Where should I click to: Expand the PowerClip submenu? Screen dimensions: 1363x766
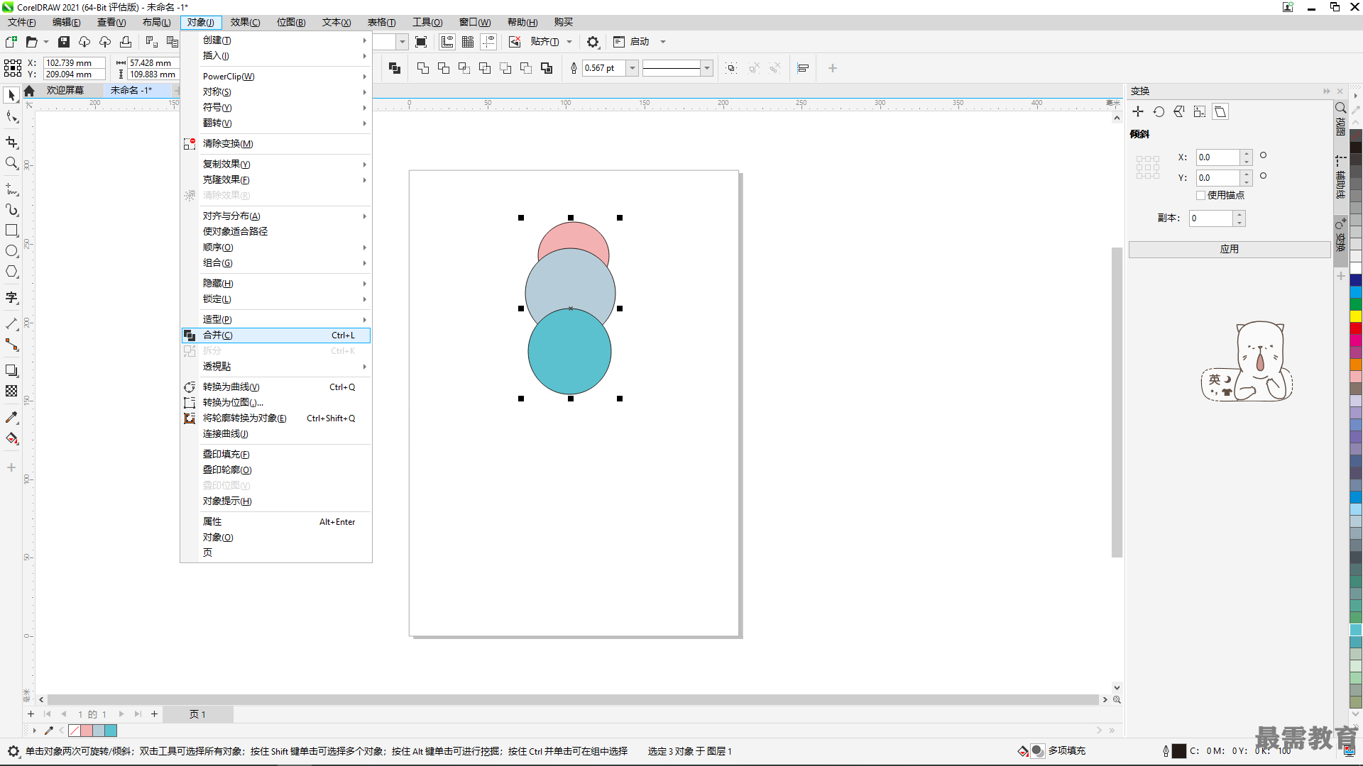(x=276, y=77)
